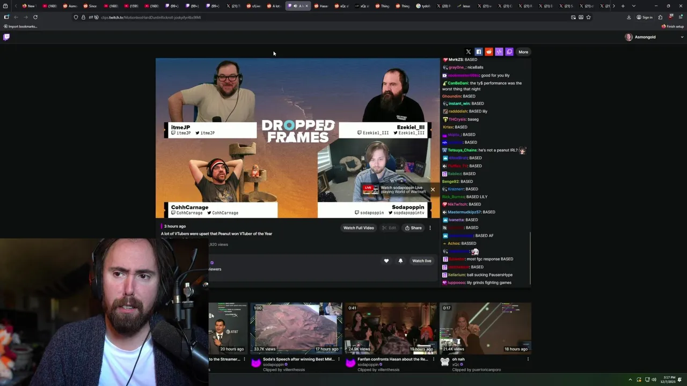
Task: Click the purple embed code share icon
Action: pos(499,52)
